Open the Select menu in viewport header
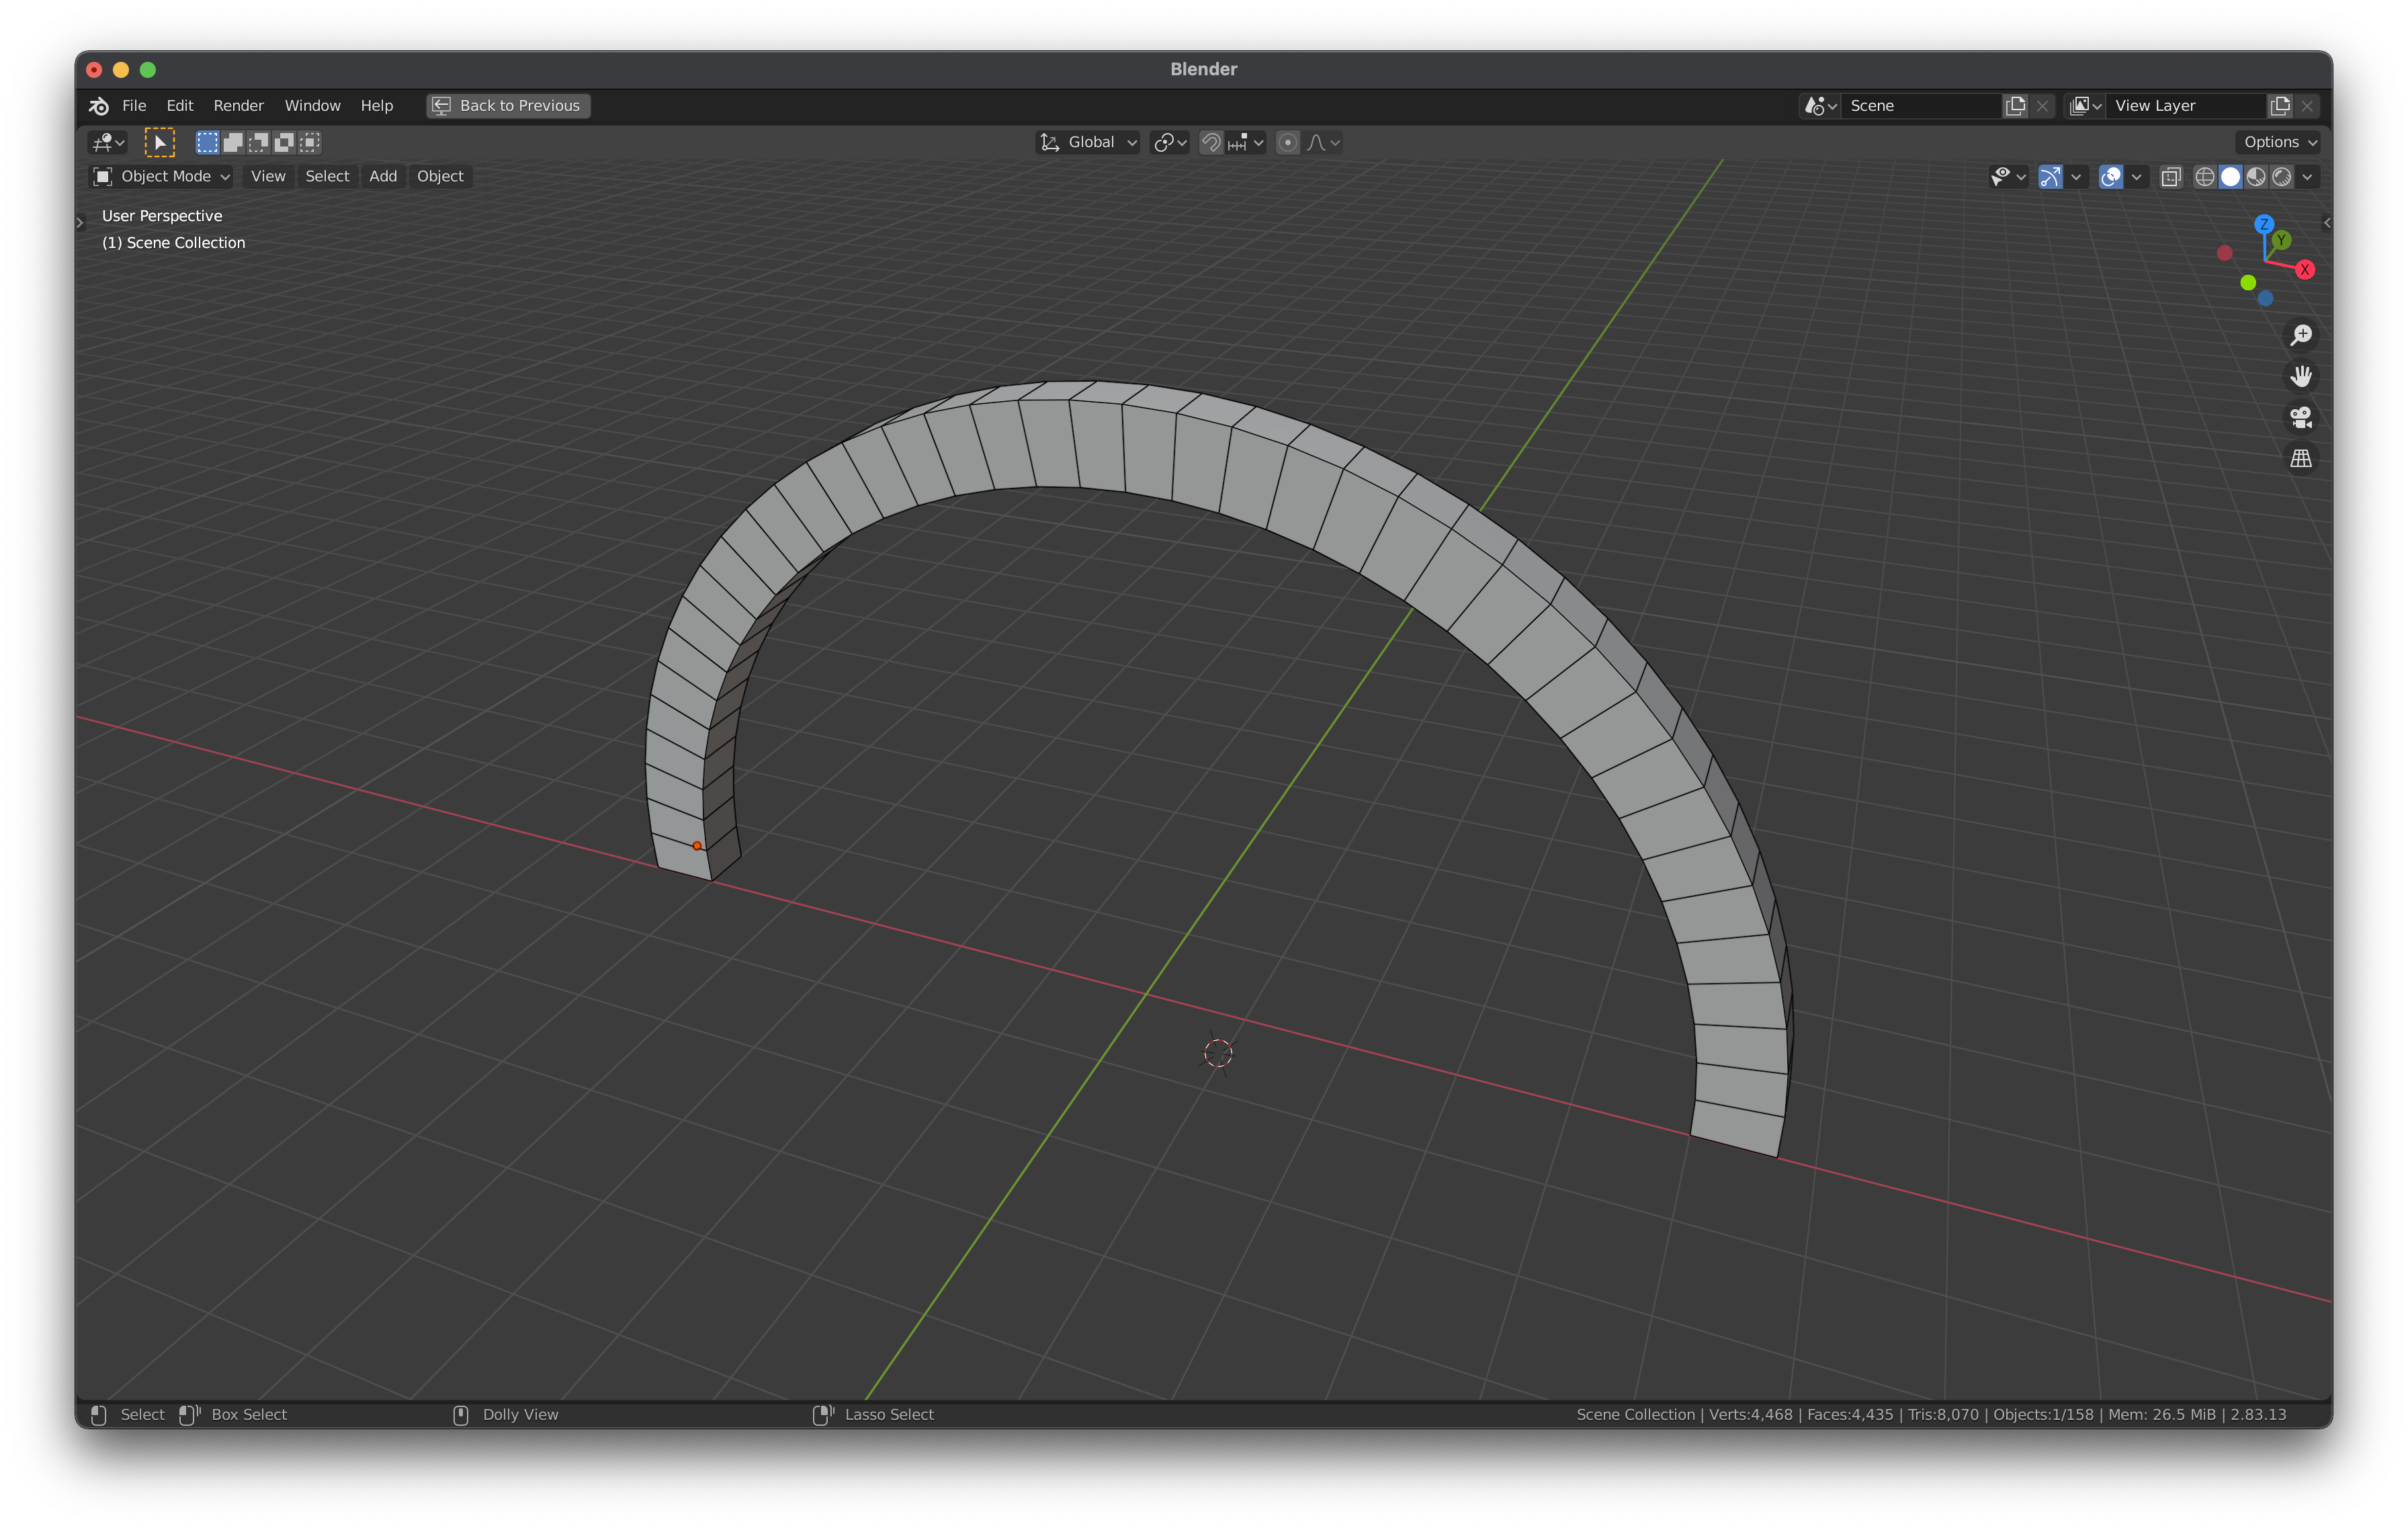 tap(327, 177)
